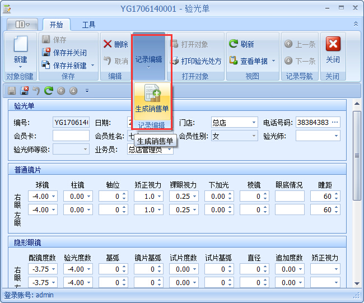
Task: Click the 记录编辑 ribbon group button
Action: [148, 59]
